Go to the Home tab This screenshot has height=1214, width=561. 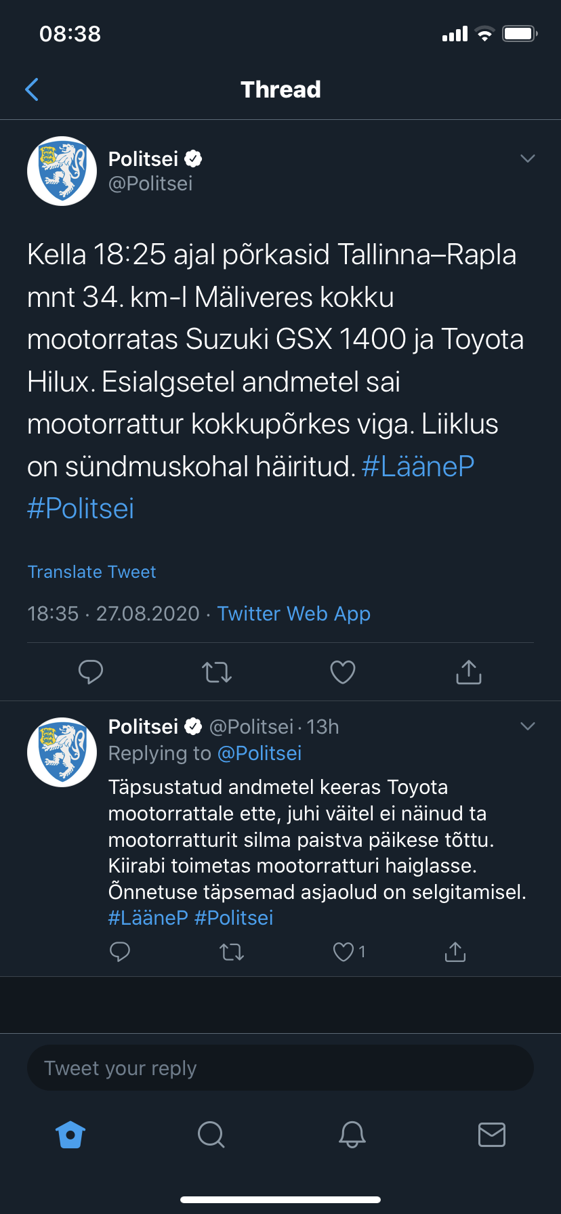(70, 1135)
